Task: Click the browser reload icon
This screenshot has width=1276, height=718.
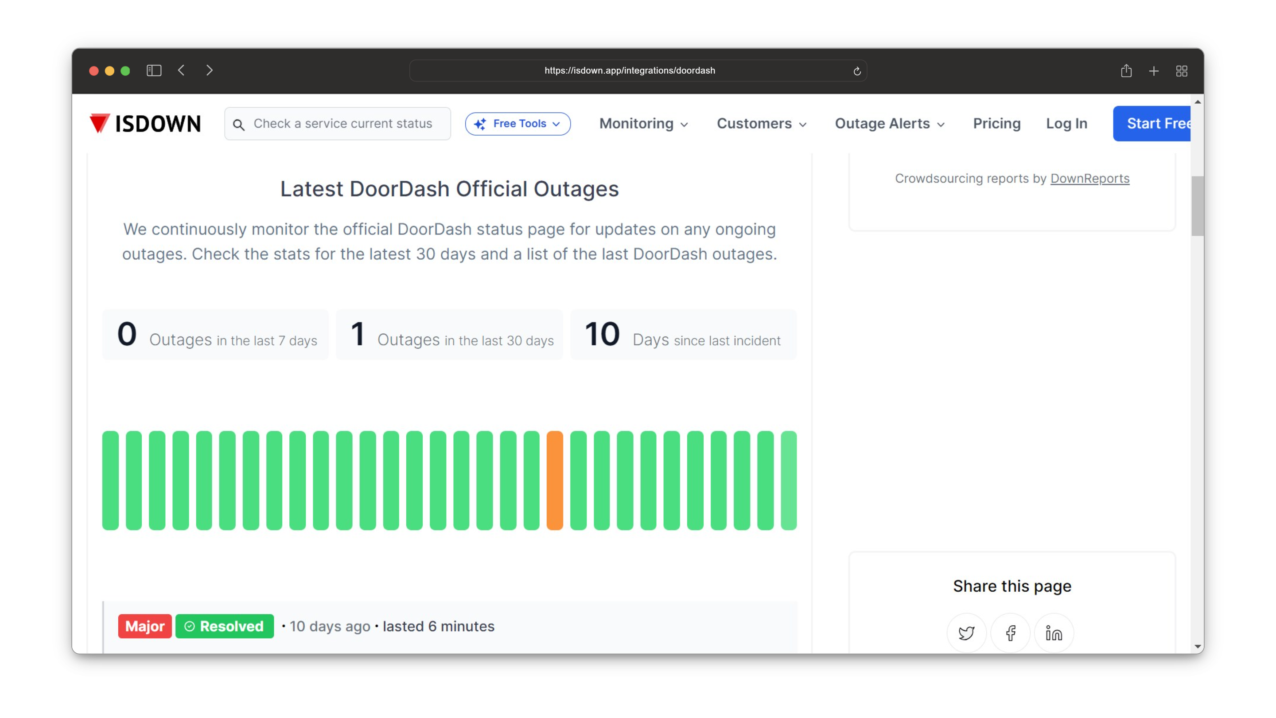Action: (857, 71)
